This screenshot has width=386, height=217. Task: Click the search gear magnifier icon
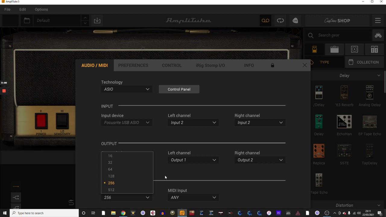click(311, 35)
